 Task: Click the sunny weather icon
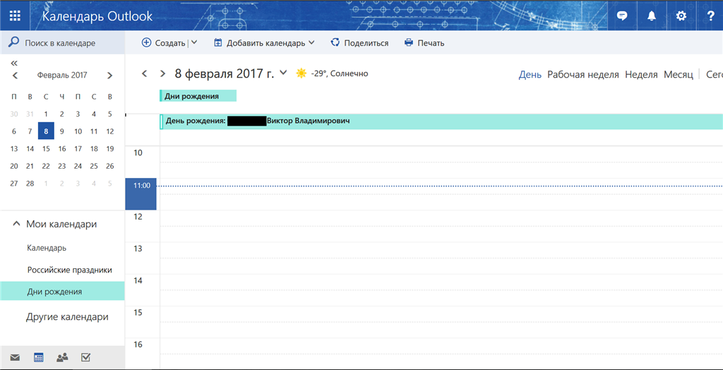pos(301,73)
